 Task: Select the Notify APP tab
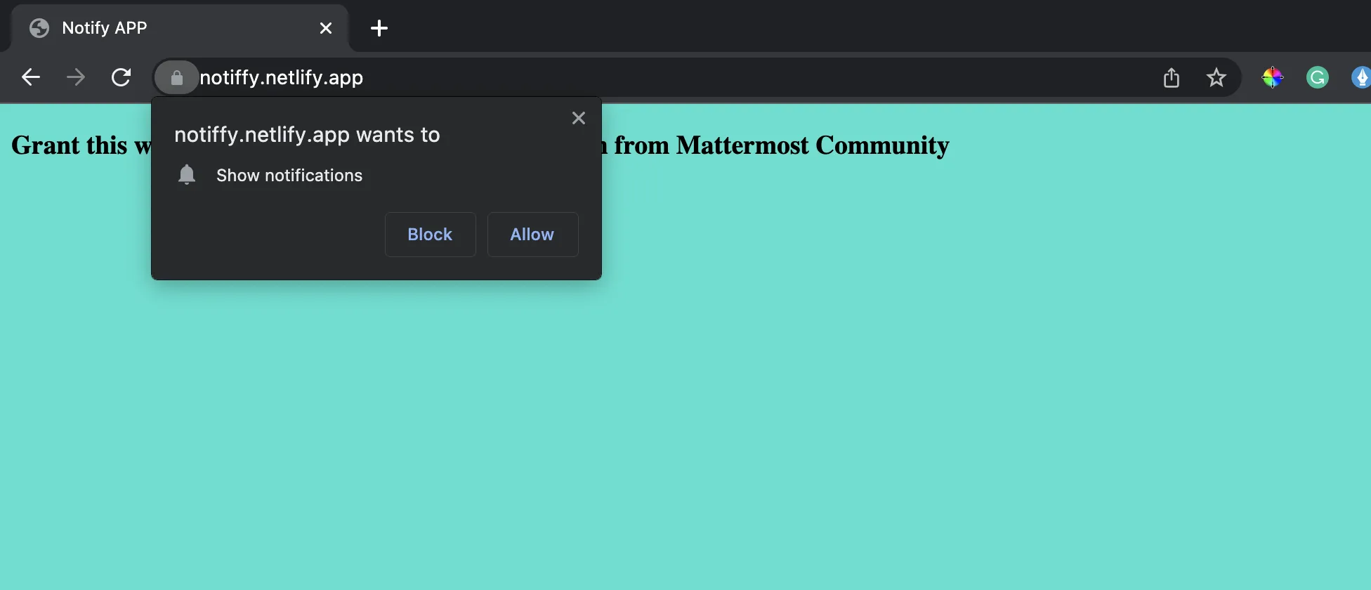click(x=180, y=28)
